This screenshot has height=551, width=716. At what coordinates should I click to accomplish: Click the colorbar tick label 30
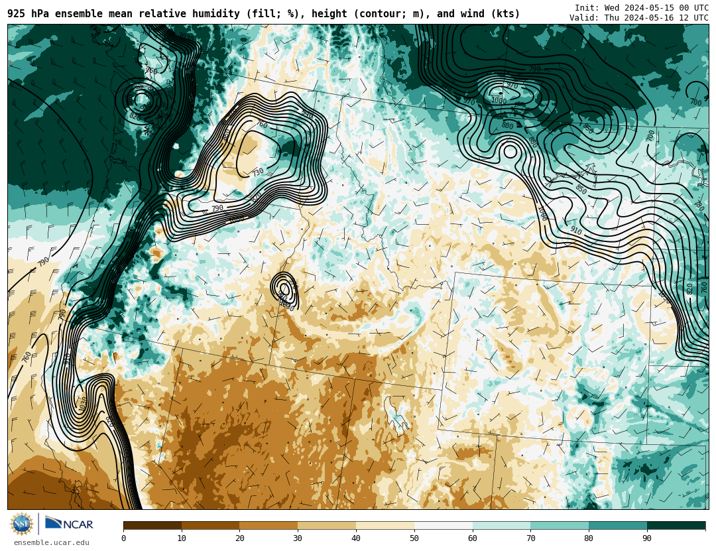point(298,538)
